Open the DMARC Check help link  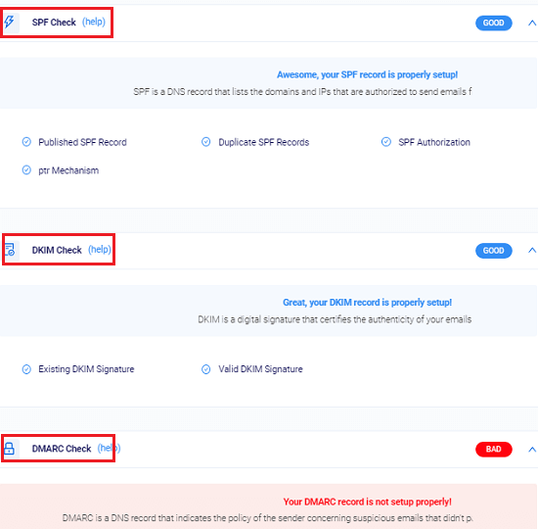coord(110,449)
